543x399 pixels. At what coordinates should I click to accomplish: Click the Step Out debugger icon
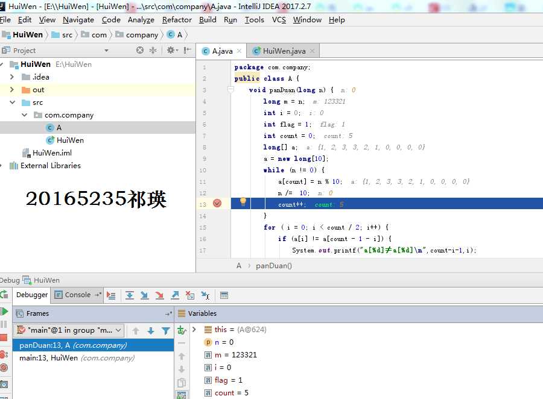click(x=175, y=295)
